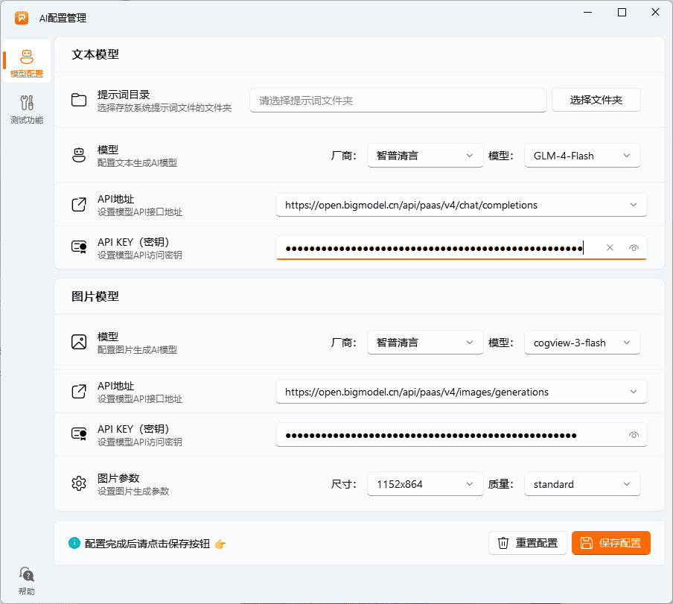This screenshot has height=604, width=673.
Task: Open the cogview-3-flash model dropdown
Action: point(582,343)
